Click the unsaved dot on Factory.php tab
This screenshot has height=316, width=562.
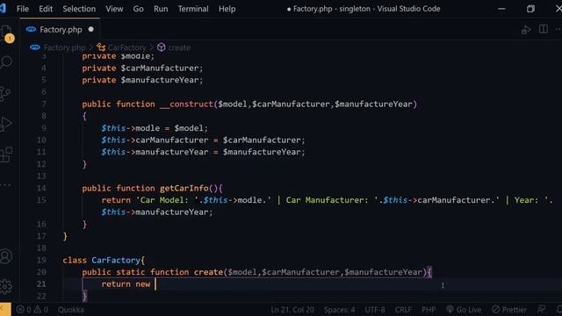click(x=91, y=29)
